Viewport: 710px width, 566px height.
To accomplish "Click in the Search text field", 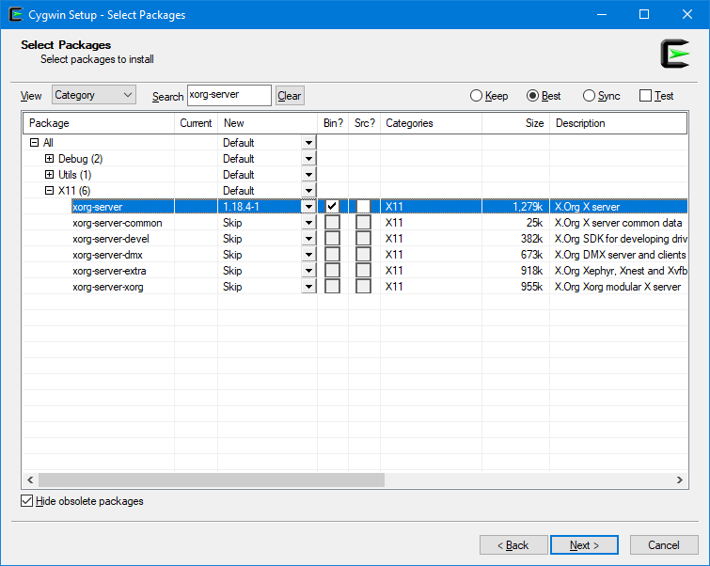I will [x=229, y=95].
